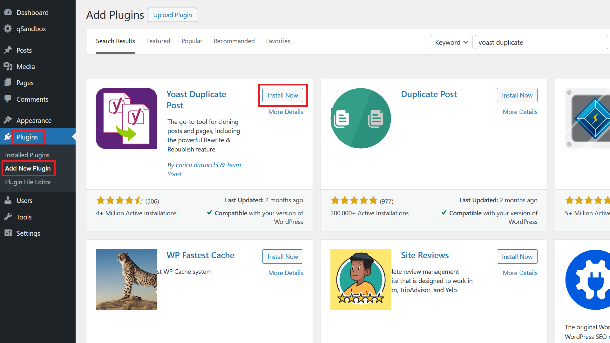Open the Keyword search type dropdown
610x343 pixels.
tap(451, 42)
